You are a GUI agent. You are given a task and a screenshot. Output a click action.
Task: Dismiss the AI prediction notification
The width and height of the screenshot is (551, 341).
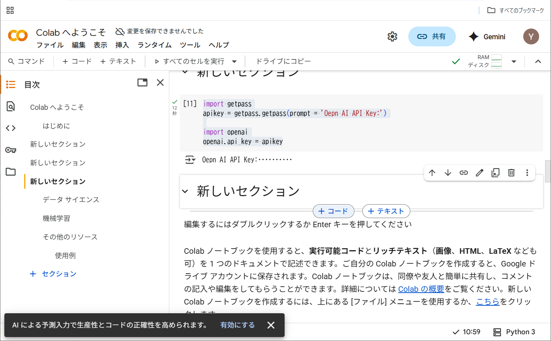271,325
